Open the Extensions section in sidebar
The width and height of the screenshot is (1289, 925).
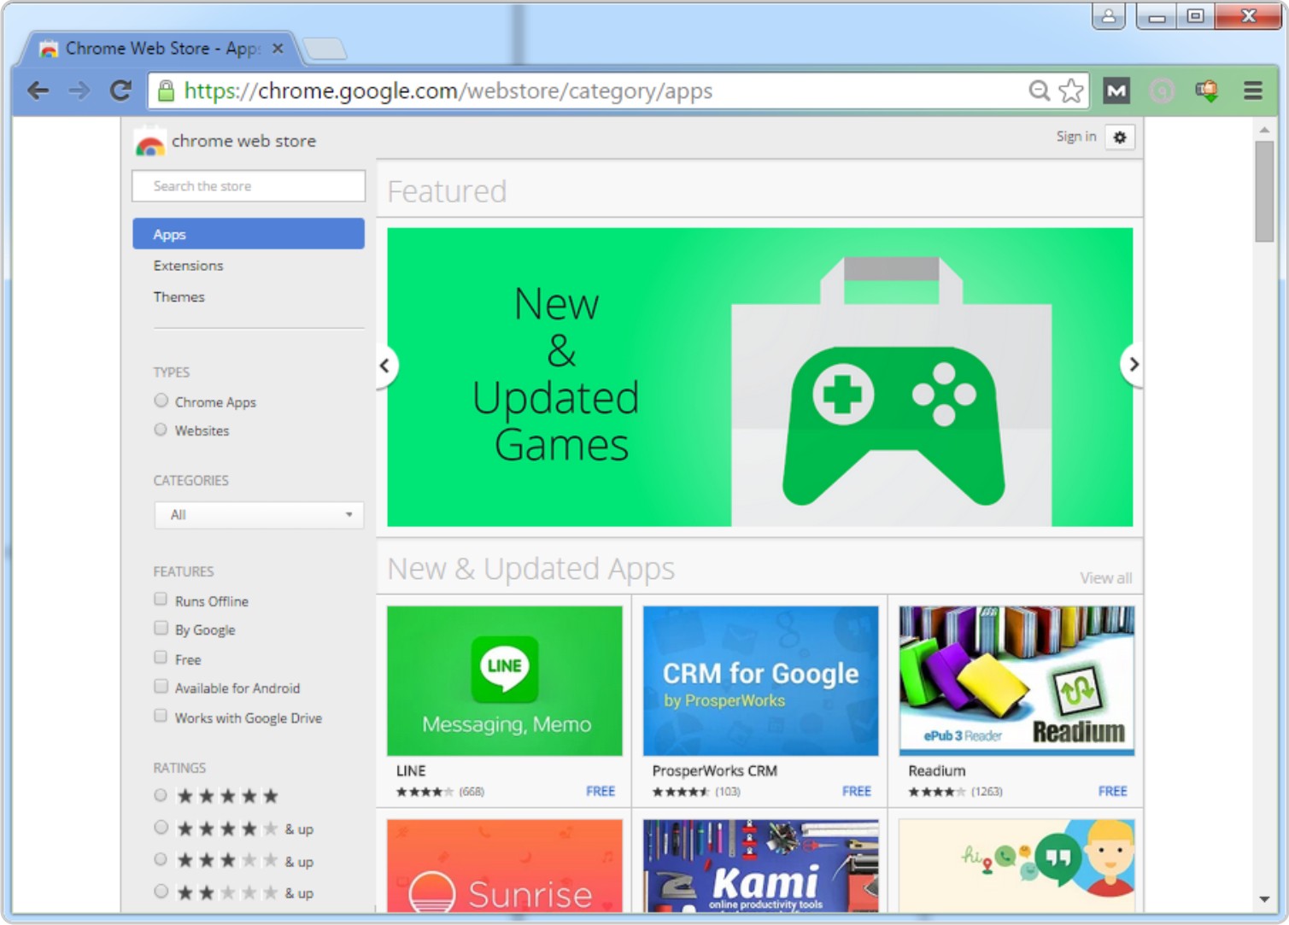pyautogui.click(x=188, y=266)
